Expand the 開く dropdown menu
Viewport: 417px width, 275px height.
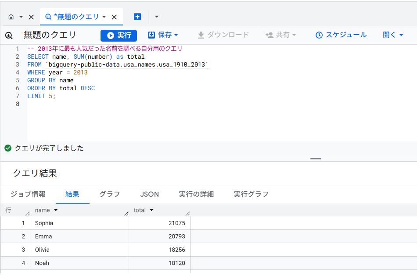(393, 35)
